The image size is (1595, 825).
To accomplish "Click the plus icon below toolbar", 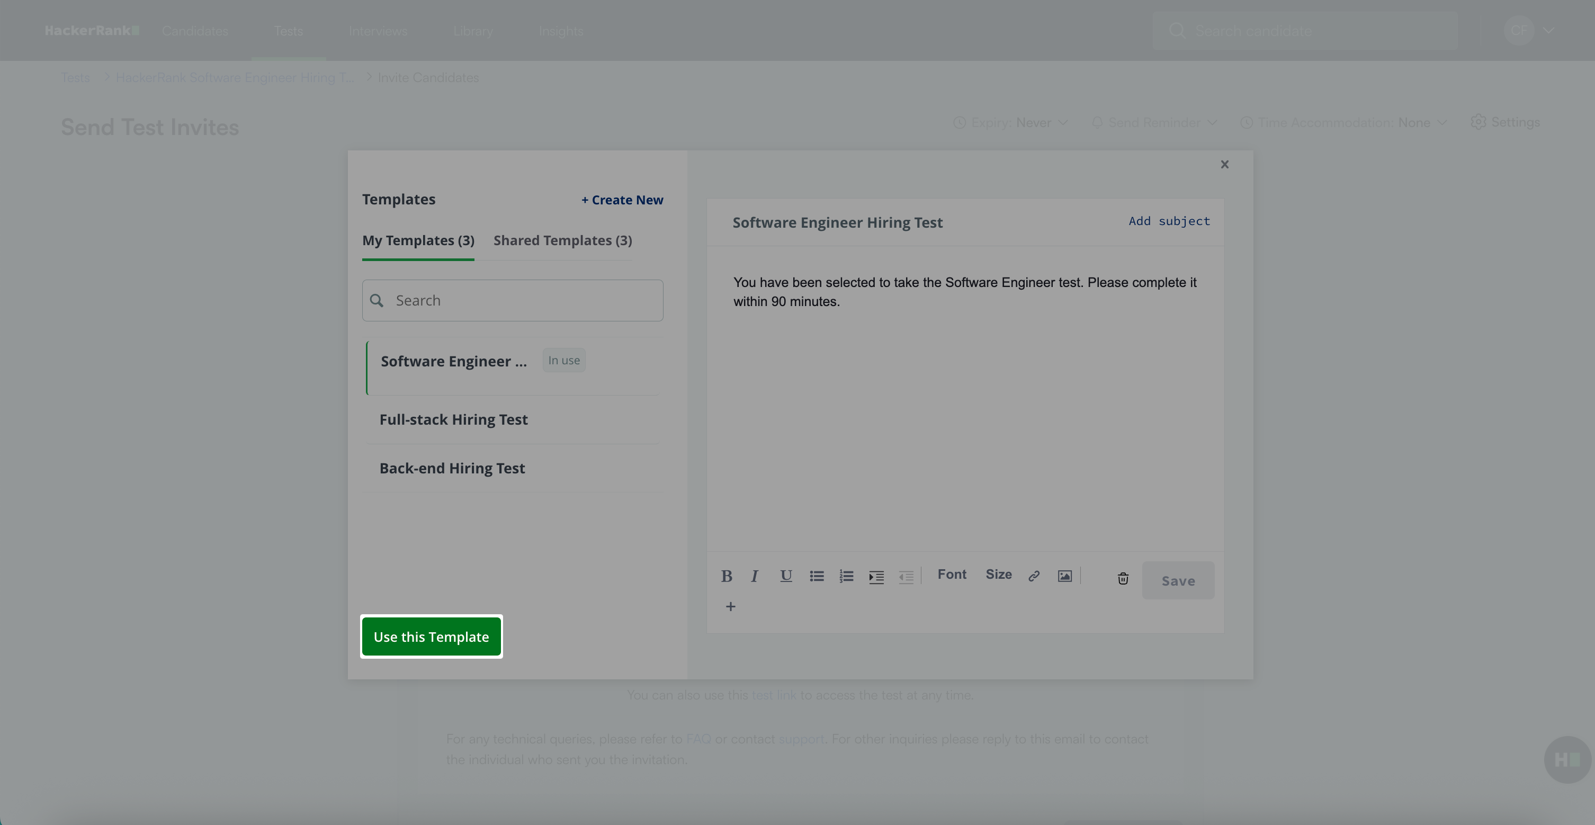I will [x=731, y=606].
